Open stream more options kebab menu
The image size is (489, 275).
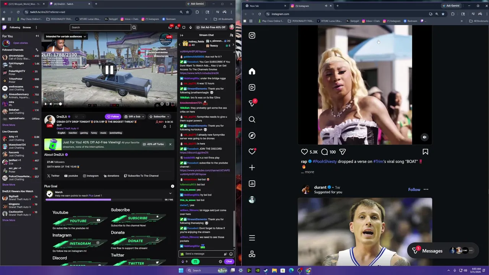(170, 126)
